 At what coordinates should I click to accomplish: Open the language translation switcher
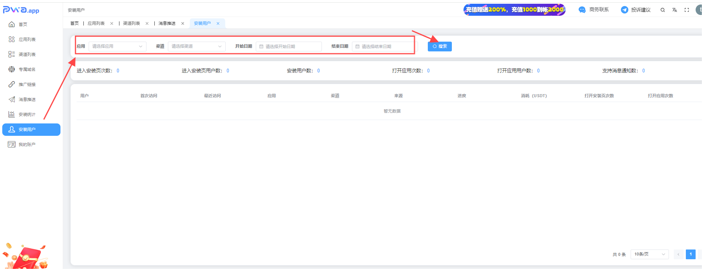click(x=675, y=10)
